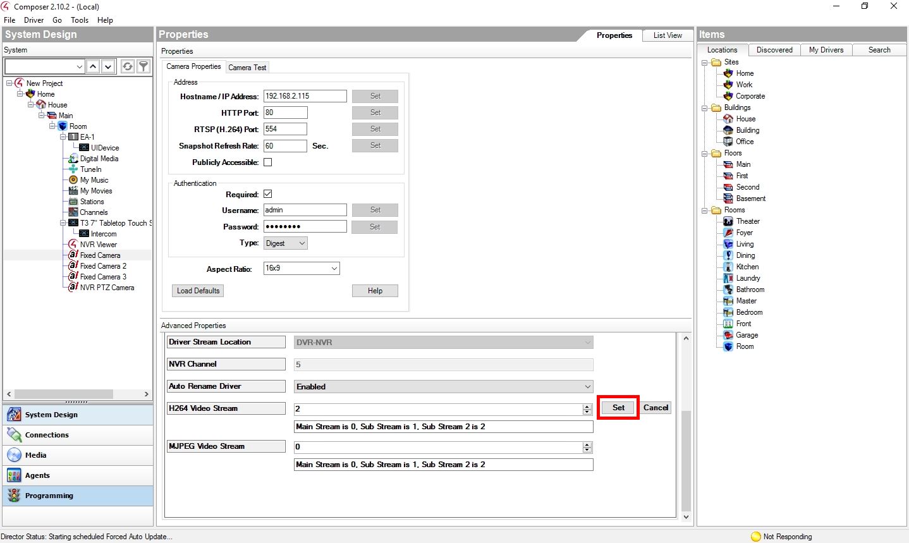Select the NVR Viewer icon in tree
909x543 pixels.
73,245
